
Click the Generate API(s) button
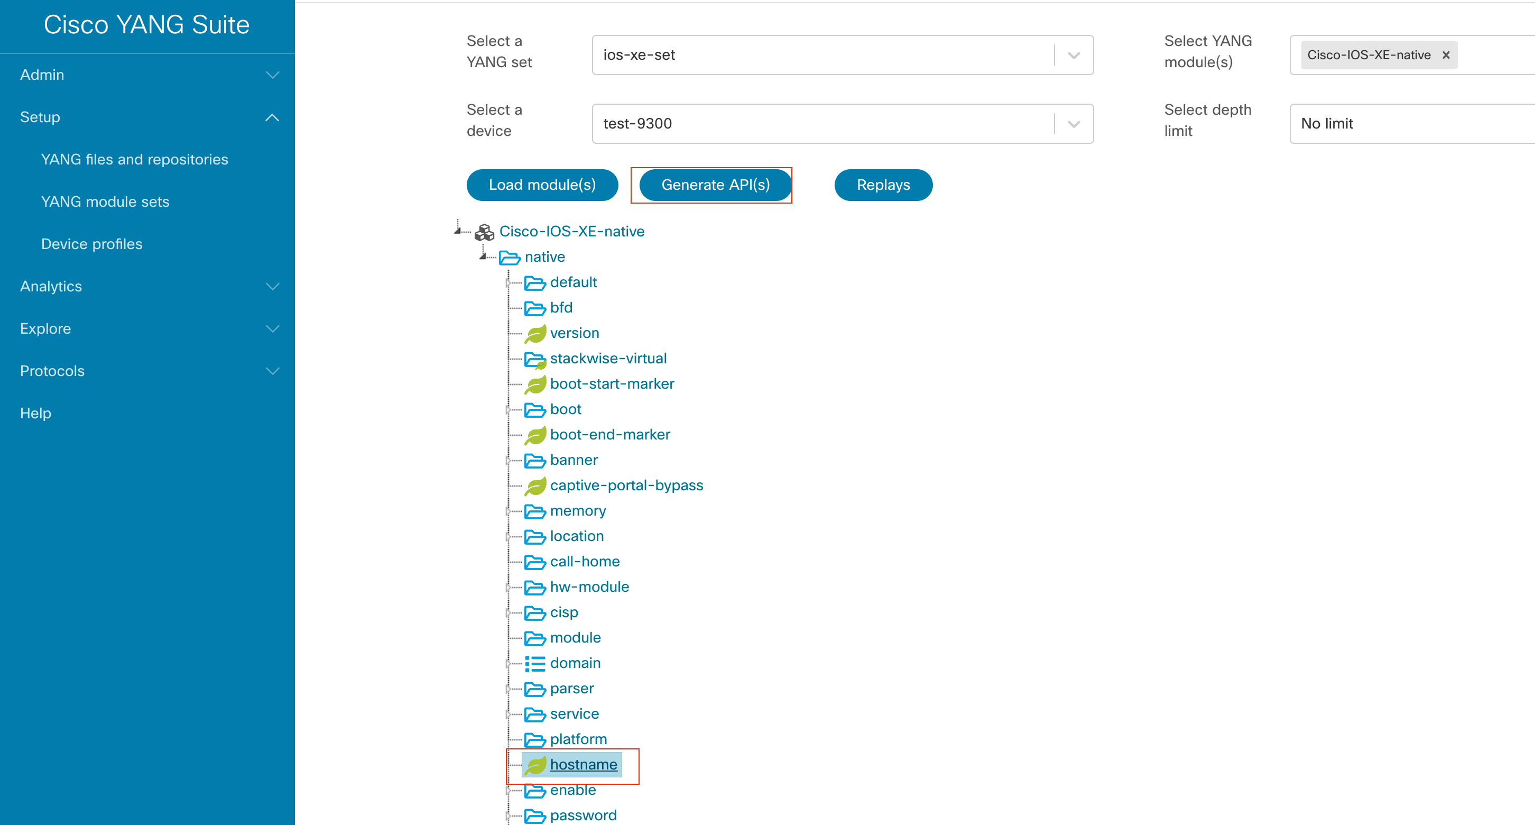tap(713, 185)
